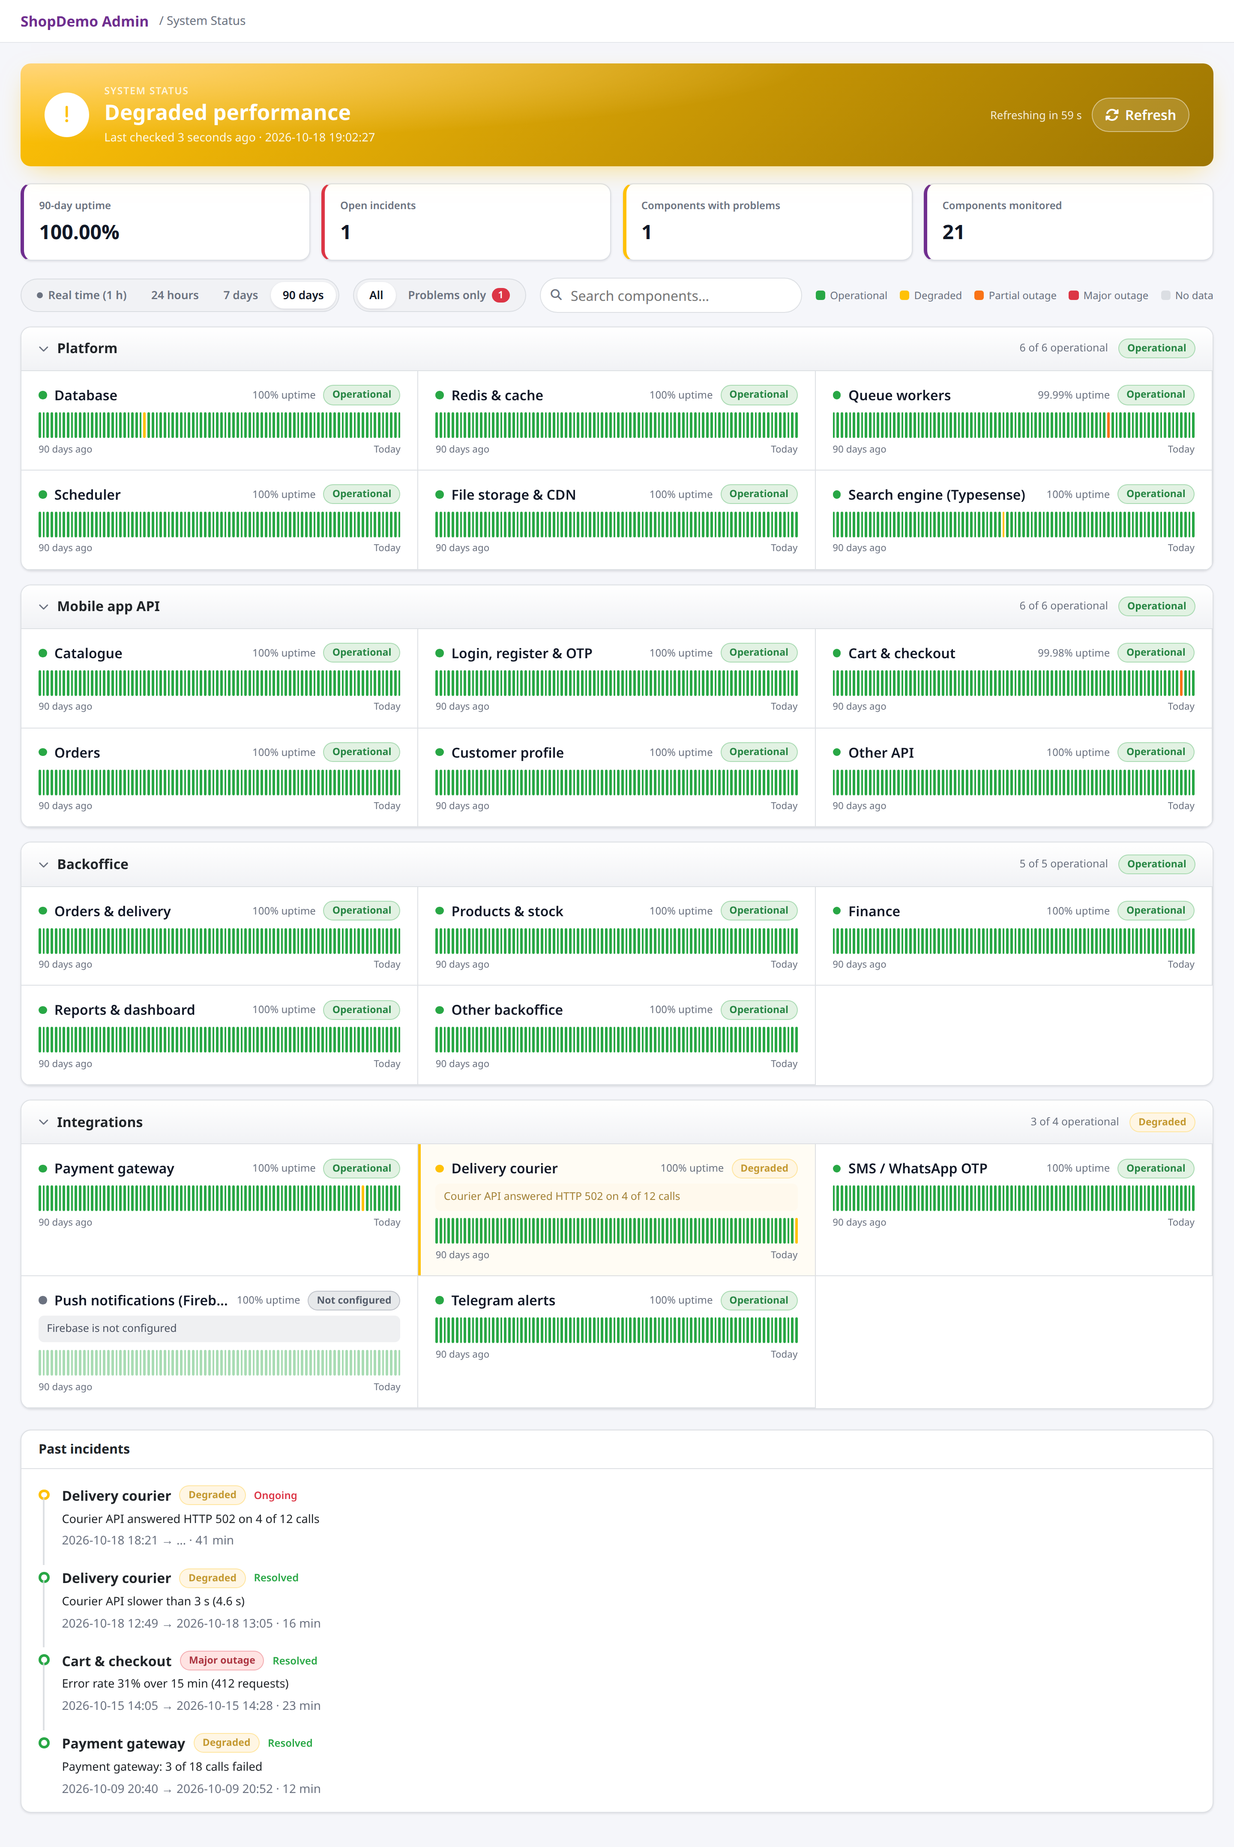Click the Database uptime bar chart
The width and height of the screenshot is (1234, 1847).
click(x=219, y=425)
